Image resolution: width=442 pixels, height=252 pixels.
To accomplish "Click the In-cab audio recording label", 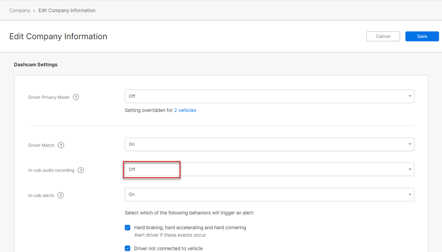I will point(51,170).
